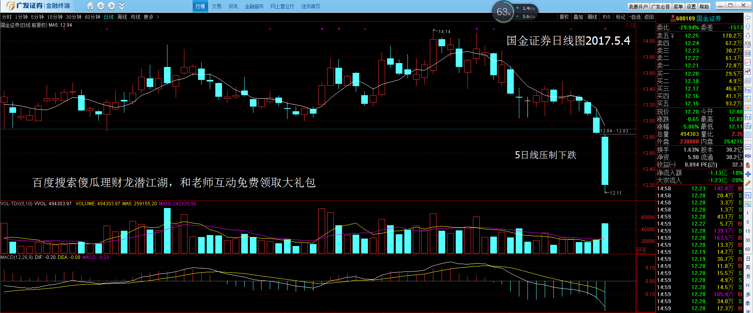Open the candlestick chart icon in sidebar
Viewport: 753px width, 313px height.
pyautogui.click(x=748, y=72)
